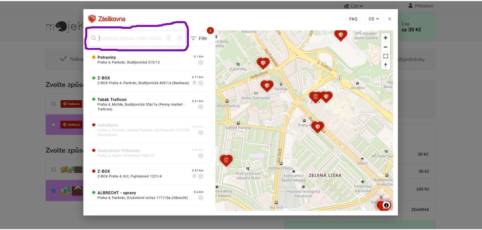This screenshot has height=230, width=482.
Task: Click Knihy Dobrovský label on map
Action: coord(256,98)
